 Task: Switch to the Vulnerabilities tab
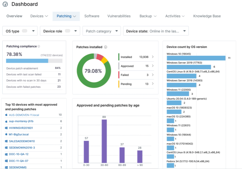[x=119, y=16]
